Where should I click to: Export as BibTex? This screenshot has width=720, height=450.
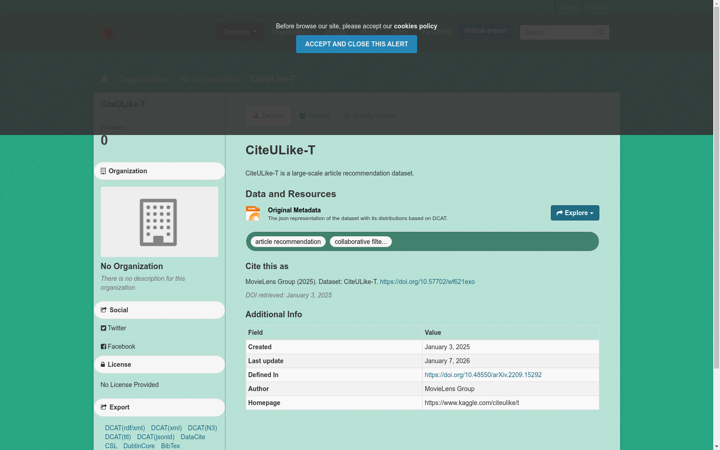click(171, 446)
